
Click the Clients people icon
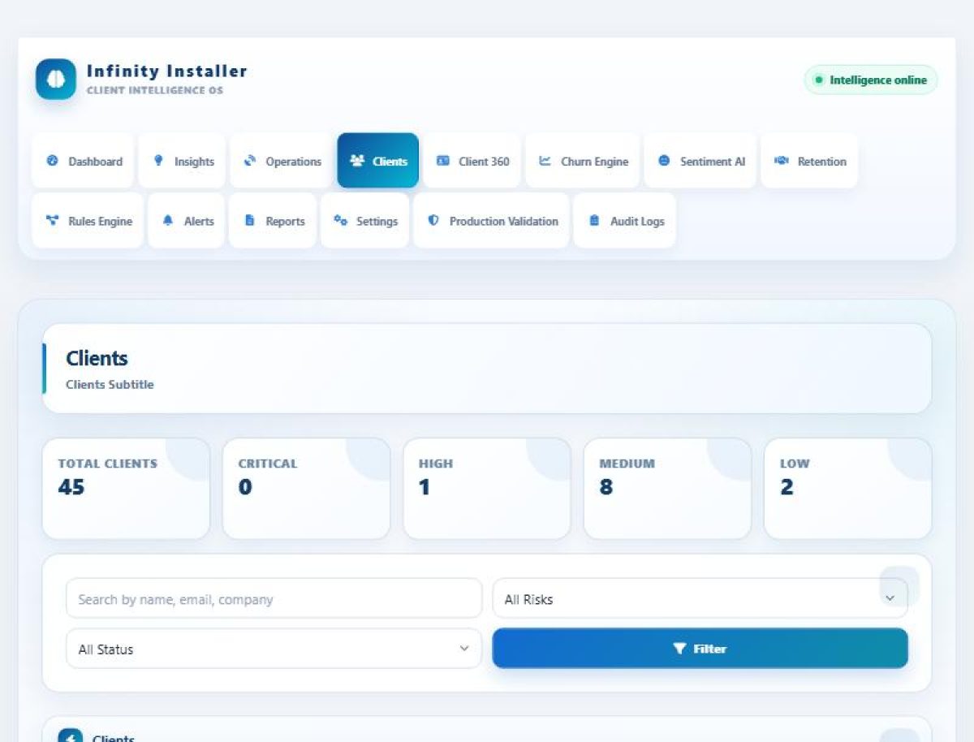[x=357, y=161]
